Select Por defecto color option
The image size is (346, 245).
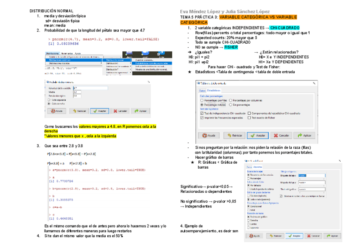[248, 185]
